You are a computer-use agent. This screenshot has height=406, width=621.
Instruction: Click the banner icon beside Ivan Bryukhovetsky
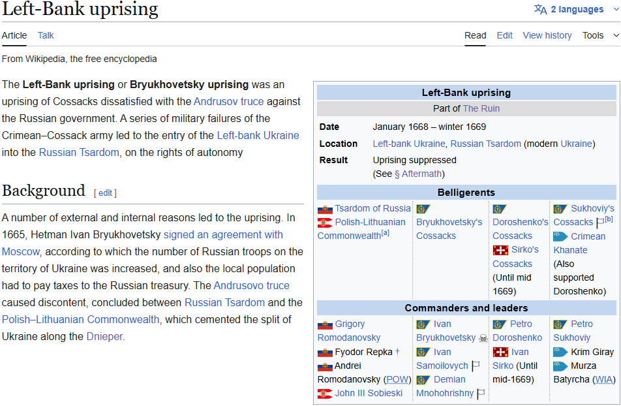click(423, 324)
